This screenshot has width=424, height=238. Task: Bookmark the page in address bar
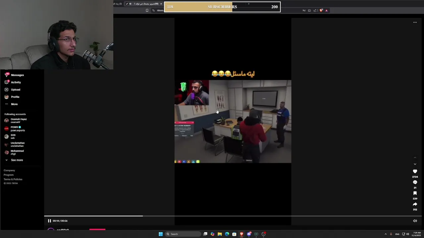coord(147,10)
